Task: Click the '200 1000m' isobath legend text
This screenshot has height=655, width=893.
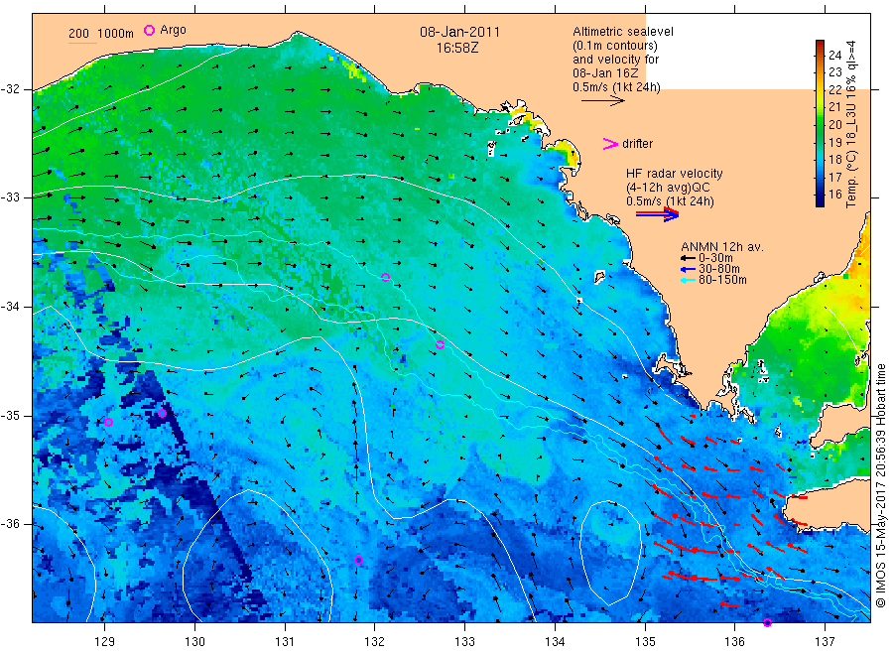Action: pyautogui.click(x=101, y=34)
